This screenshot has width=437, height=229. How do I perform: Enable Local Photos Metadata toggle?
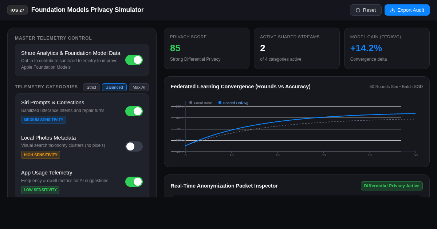[x=134, y=146]
